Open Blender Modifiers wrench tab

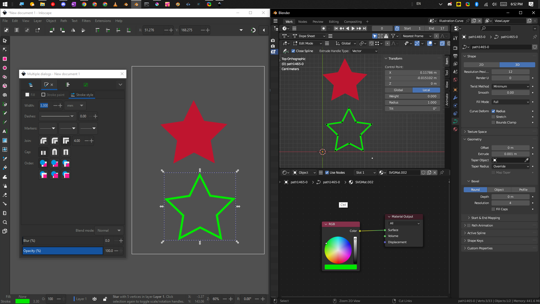pos(455,98)
